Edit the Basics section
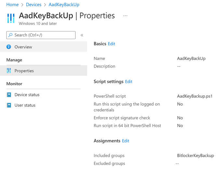Image resolution: width=220 pixels, height=170 pixels. click(x=111, y=44)
